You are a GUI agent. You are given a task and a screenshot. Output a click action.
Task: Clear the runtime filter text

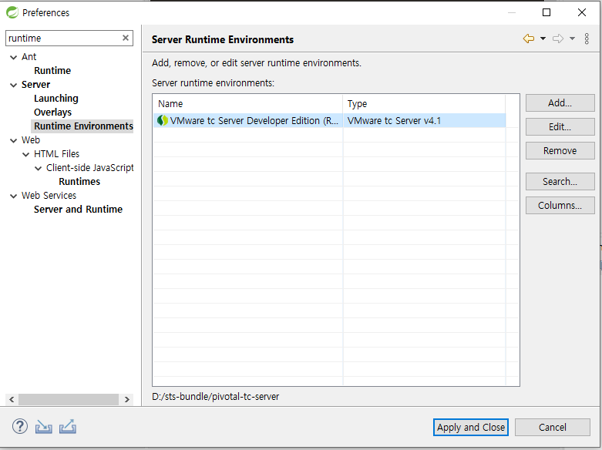(x=125, y=38)
